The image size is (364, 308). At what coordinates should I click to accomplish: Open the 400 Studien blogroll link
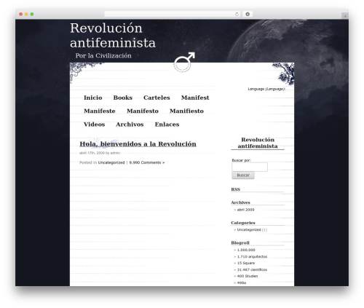tap(248, 276)
